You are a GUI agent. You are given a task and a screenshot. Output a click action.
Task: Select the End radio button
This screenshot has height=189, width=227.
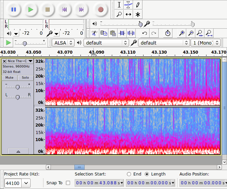click(129, 174)
